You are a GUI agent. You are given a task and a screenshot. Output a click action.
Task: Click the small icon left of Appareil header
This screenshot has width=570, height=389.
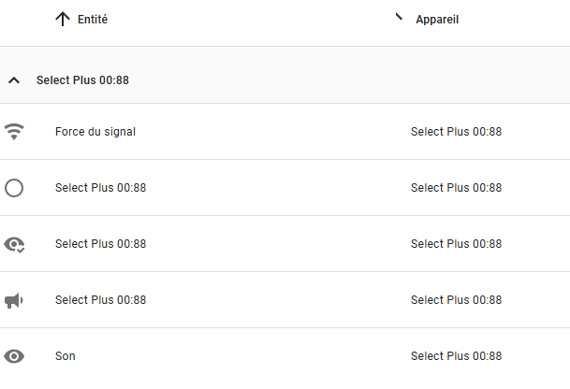coord(399,16)
